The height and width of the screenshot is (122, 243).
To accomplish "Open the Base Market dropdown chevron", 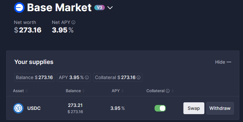I will coord(110,8).
